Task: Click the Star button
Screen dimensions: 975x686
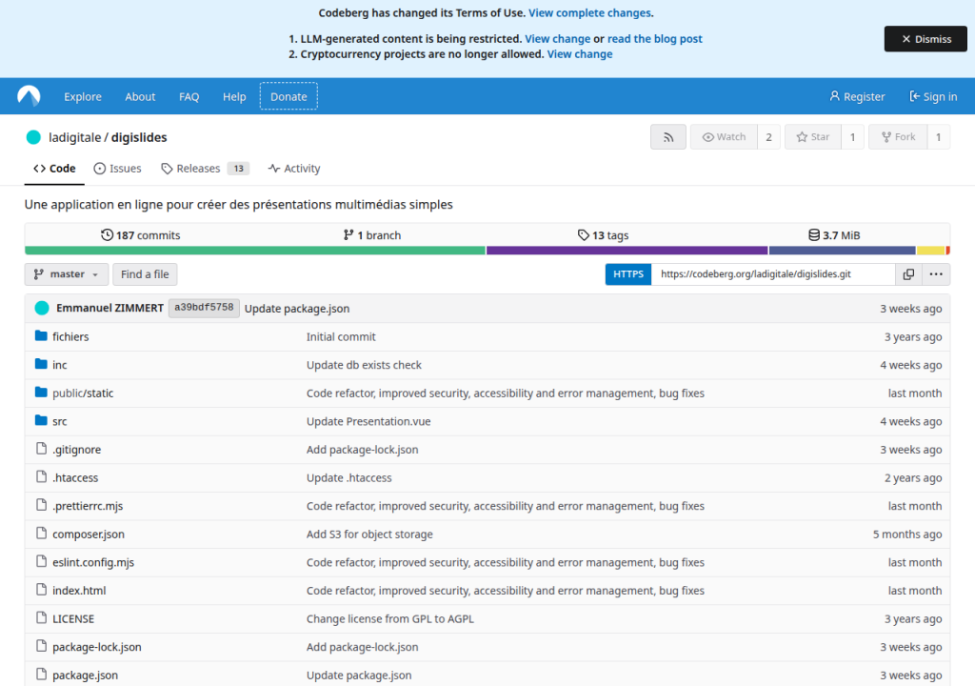Action: [x=813, y=137]
